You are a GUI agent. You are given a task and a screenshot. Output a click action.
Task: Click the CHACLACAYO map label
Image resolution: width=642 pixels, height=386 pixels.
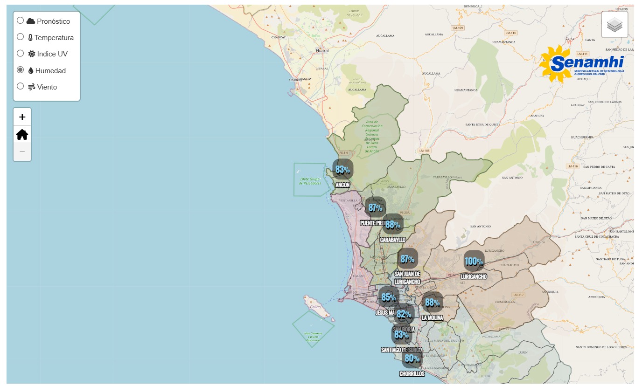pyautogui.click(x=509, y=265)
